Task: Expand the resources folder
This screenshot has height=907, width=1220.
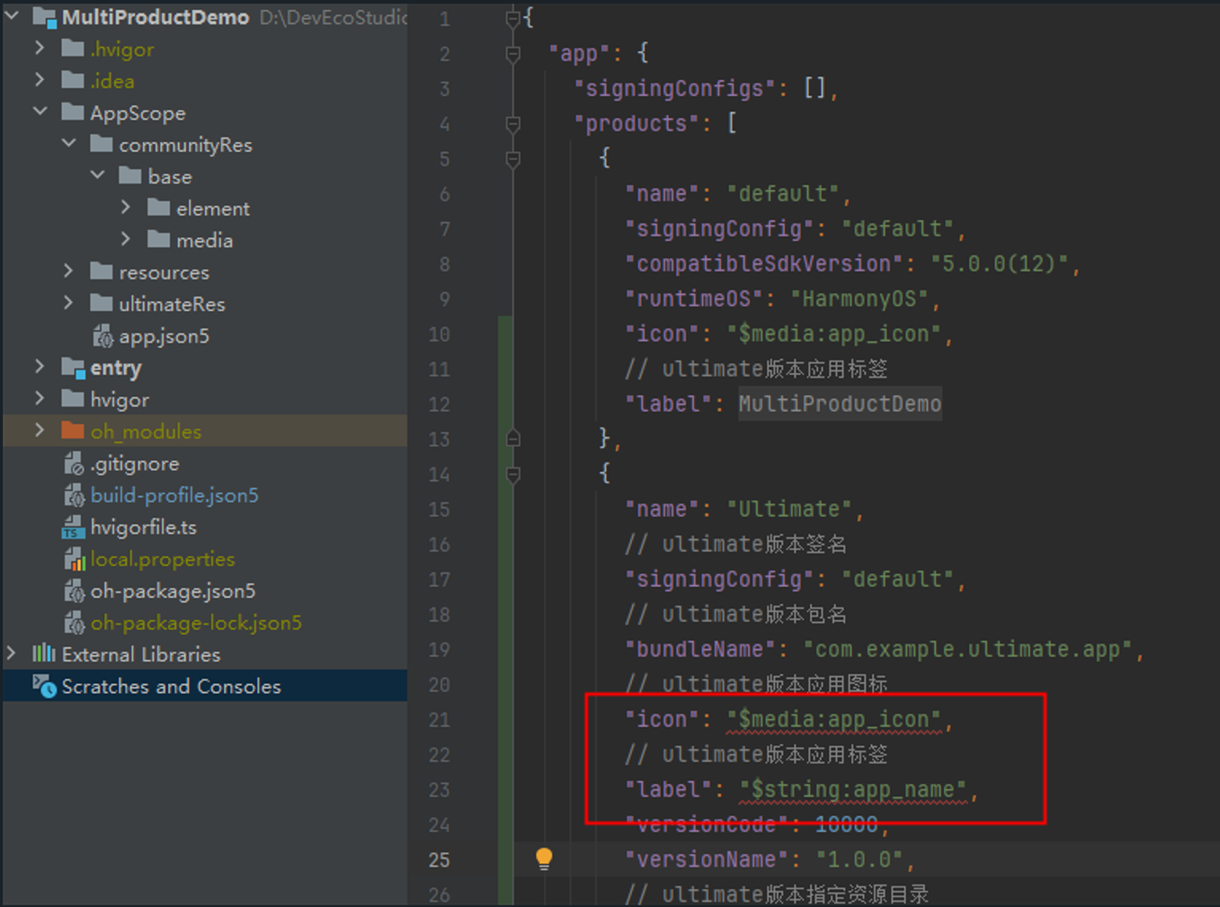Action: (x=68, y=271)
